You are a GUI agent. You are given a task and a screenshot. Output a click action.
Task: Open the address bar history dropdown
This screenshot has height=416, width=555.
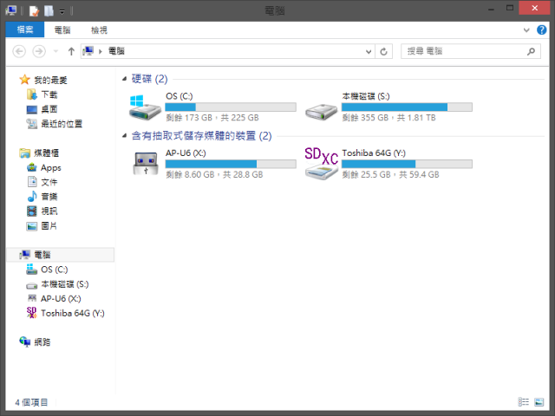point(368,52)
